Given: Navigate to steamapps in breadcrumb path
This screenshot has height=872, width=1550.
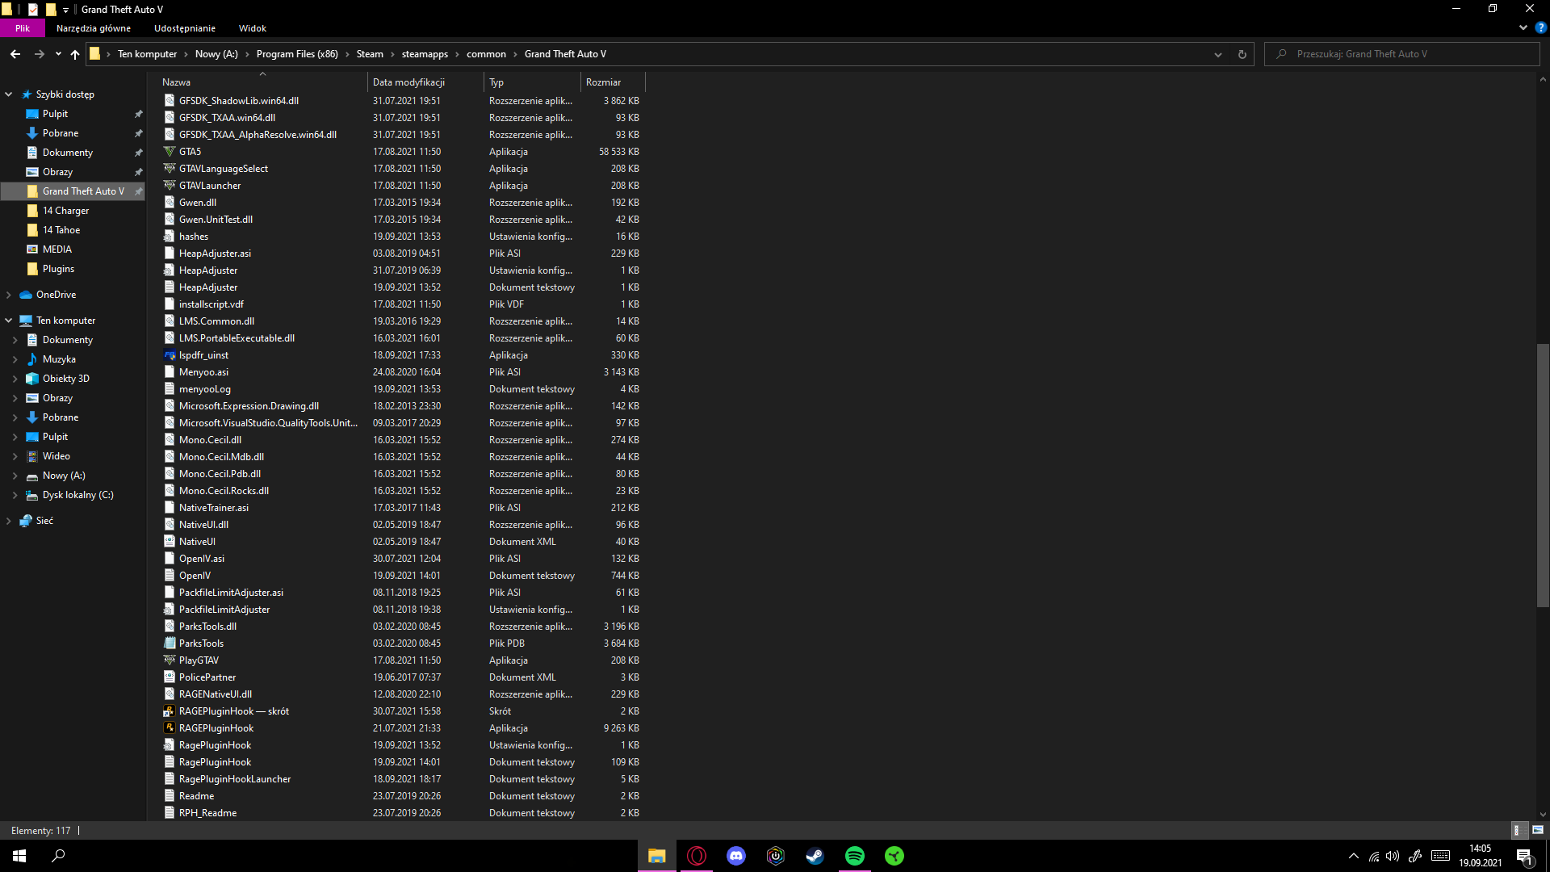Looking at the screenshot, I should coord(425,54).
